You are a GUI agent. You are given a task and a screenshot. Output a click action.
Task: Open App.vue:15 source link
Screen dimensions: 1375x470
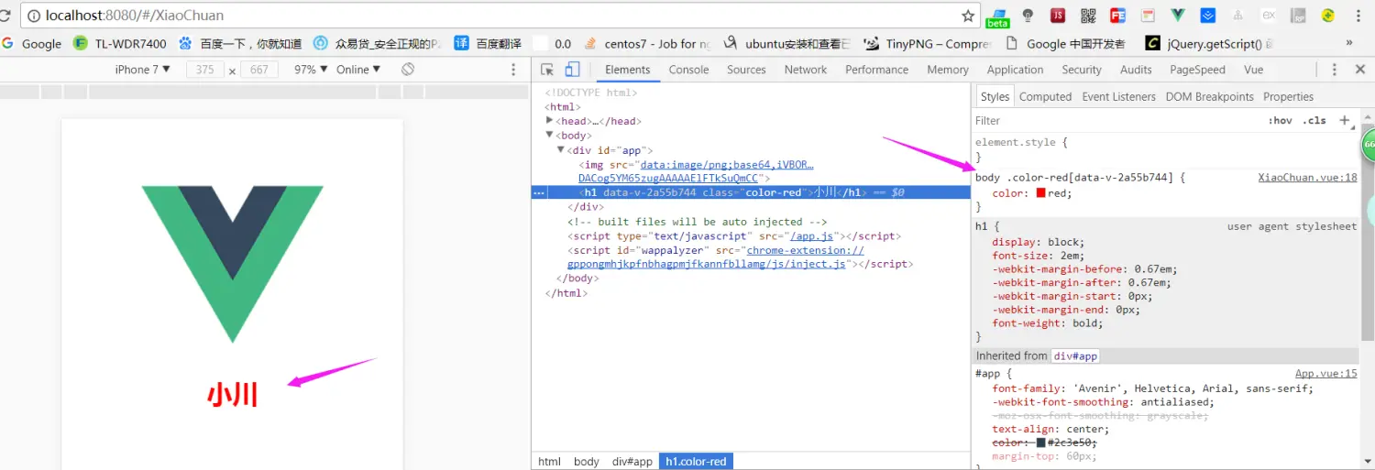tap(1325, 374)
